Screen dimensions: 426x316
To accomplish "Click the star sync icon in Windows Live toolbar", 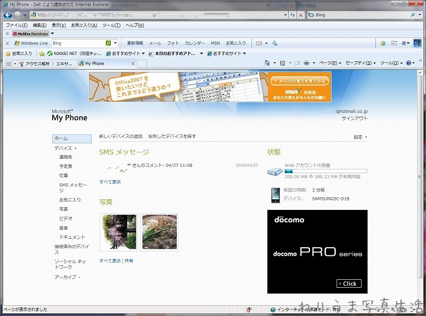I will coord(383,43).
